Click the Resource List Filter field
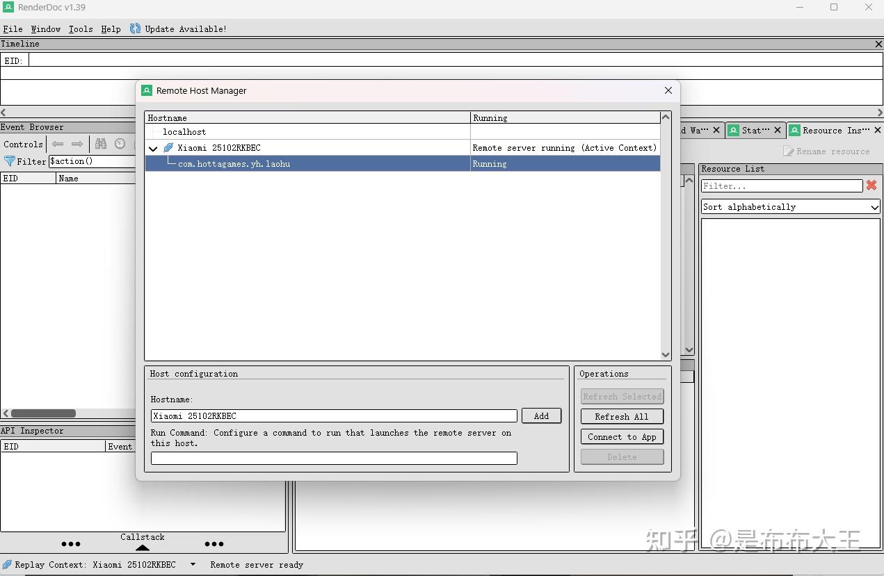The height and width of the screenshot is (576, 884). [782, 186]
